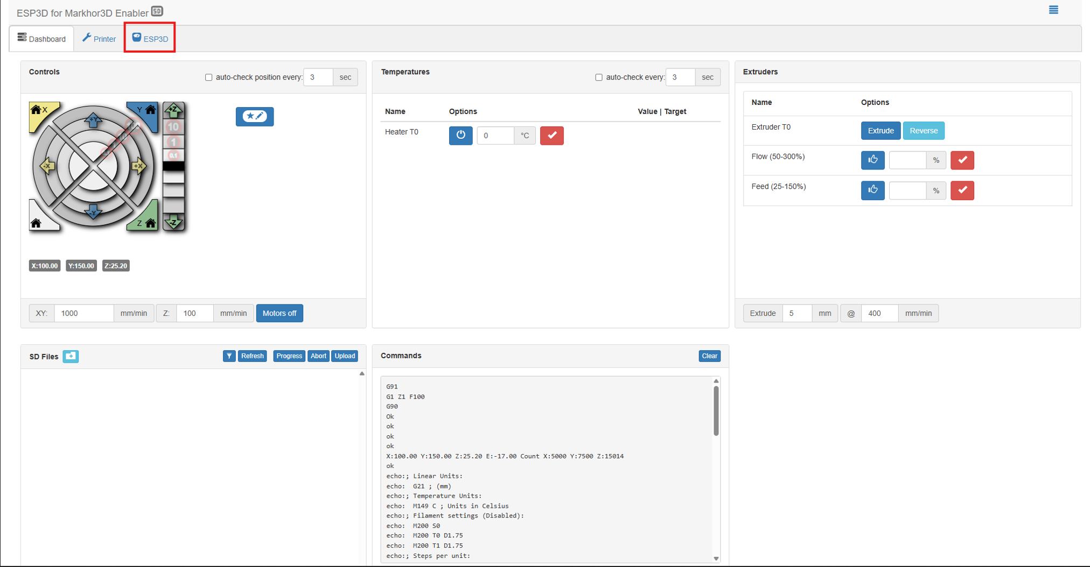
Task: Open the Printer tab
Action: click(x=99, y=39)
